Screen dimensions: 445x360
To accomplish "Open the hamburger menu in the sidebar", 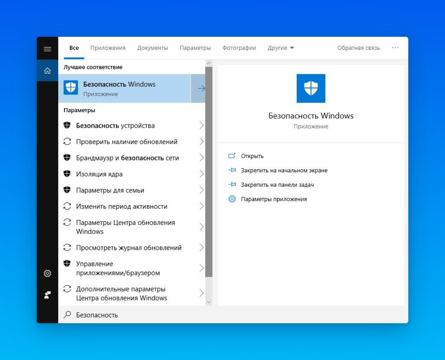I will pos(47,49).
